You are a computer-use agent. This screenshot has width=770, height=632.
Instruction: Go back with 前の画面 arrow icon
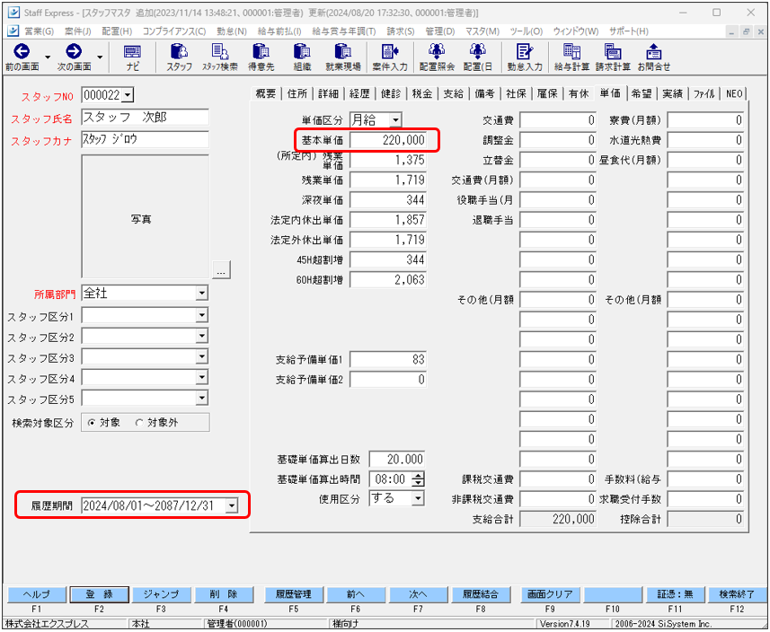(x=22, y=51)
